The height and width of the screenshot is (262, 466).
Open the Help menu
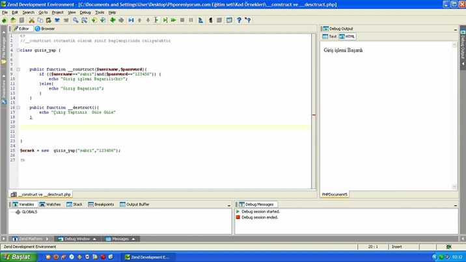tap(112, 12)
